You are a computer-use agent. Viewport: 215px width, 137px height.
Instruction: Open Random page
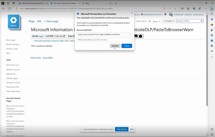point(12,49)
